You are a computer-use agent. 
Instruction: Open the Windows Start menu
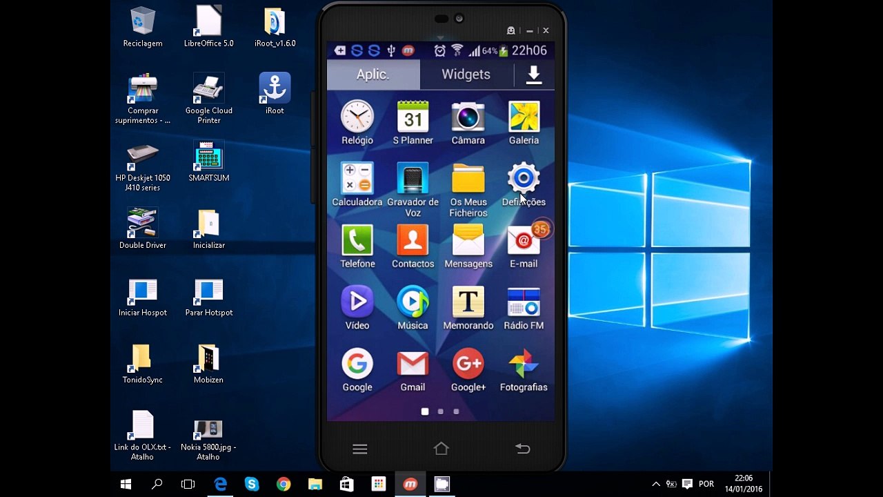126,485
